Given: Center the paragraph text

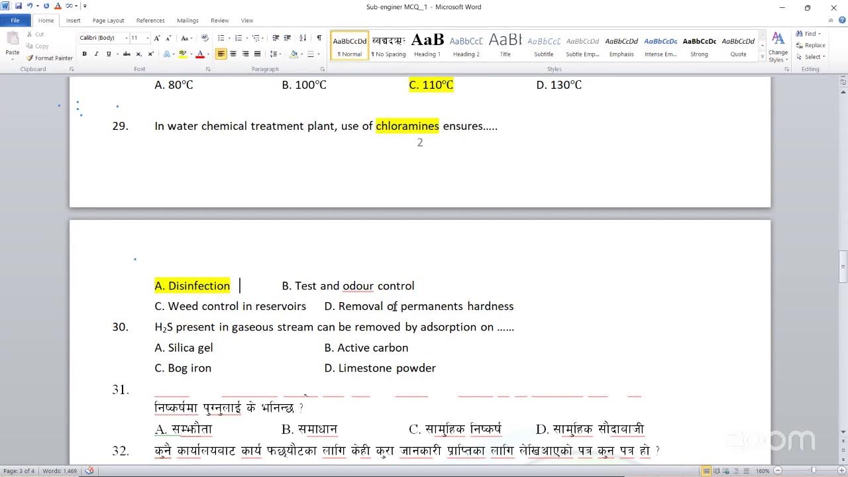Looking at the screenshot, I should (x=233, y=54).
